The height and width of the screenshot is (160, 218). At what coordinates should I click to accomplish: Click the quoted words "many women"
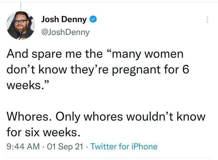[x=145, y=54]
